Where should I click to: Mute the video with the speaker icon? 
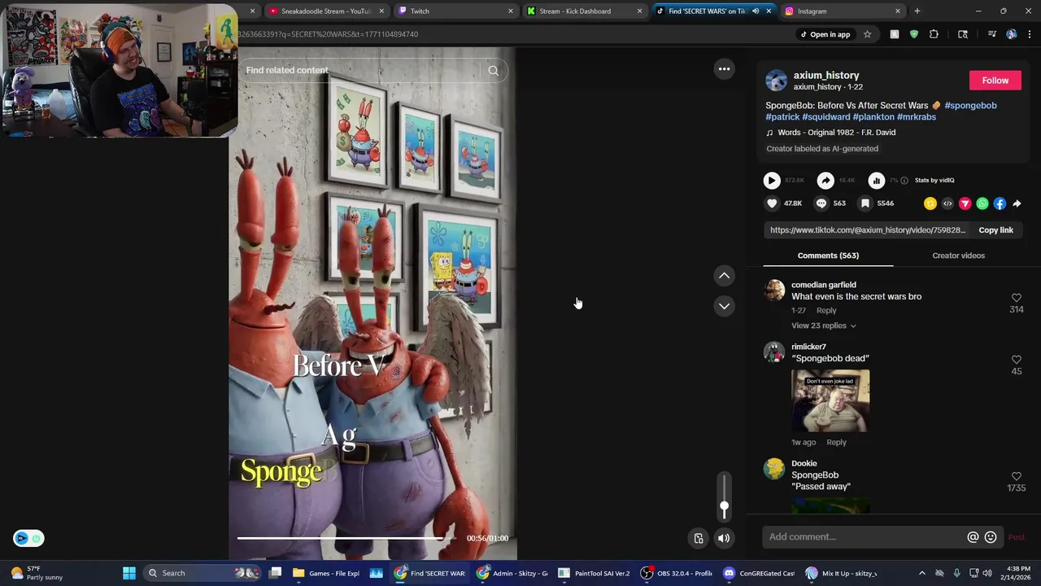(724, 538)
